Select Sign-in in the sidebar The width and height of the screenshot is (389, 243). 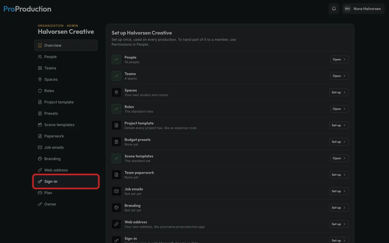point(66,181)
